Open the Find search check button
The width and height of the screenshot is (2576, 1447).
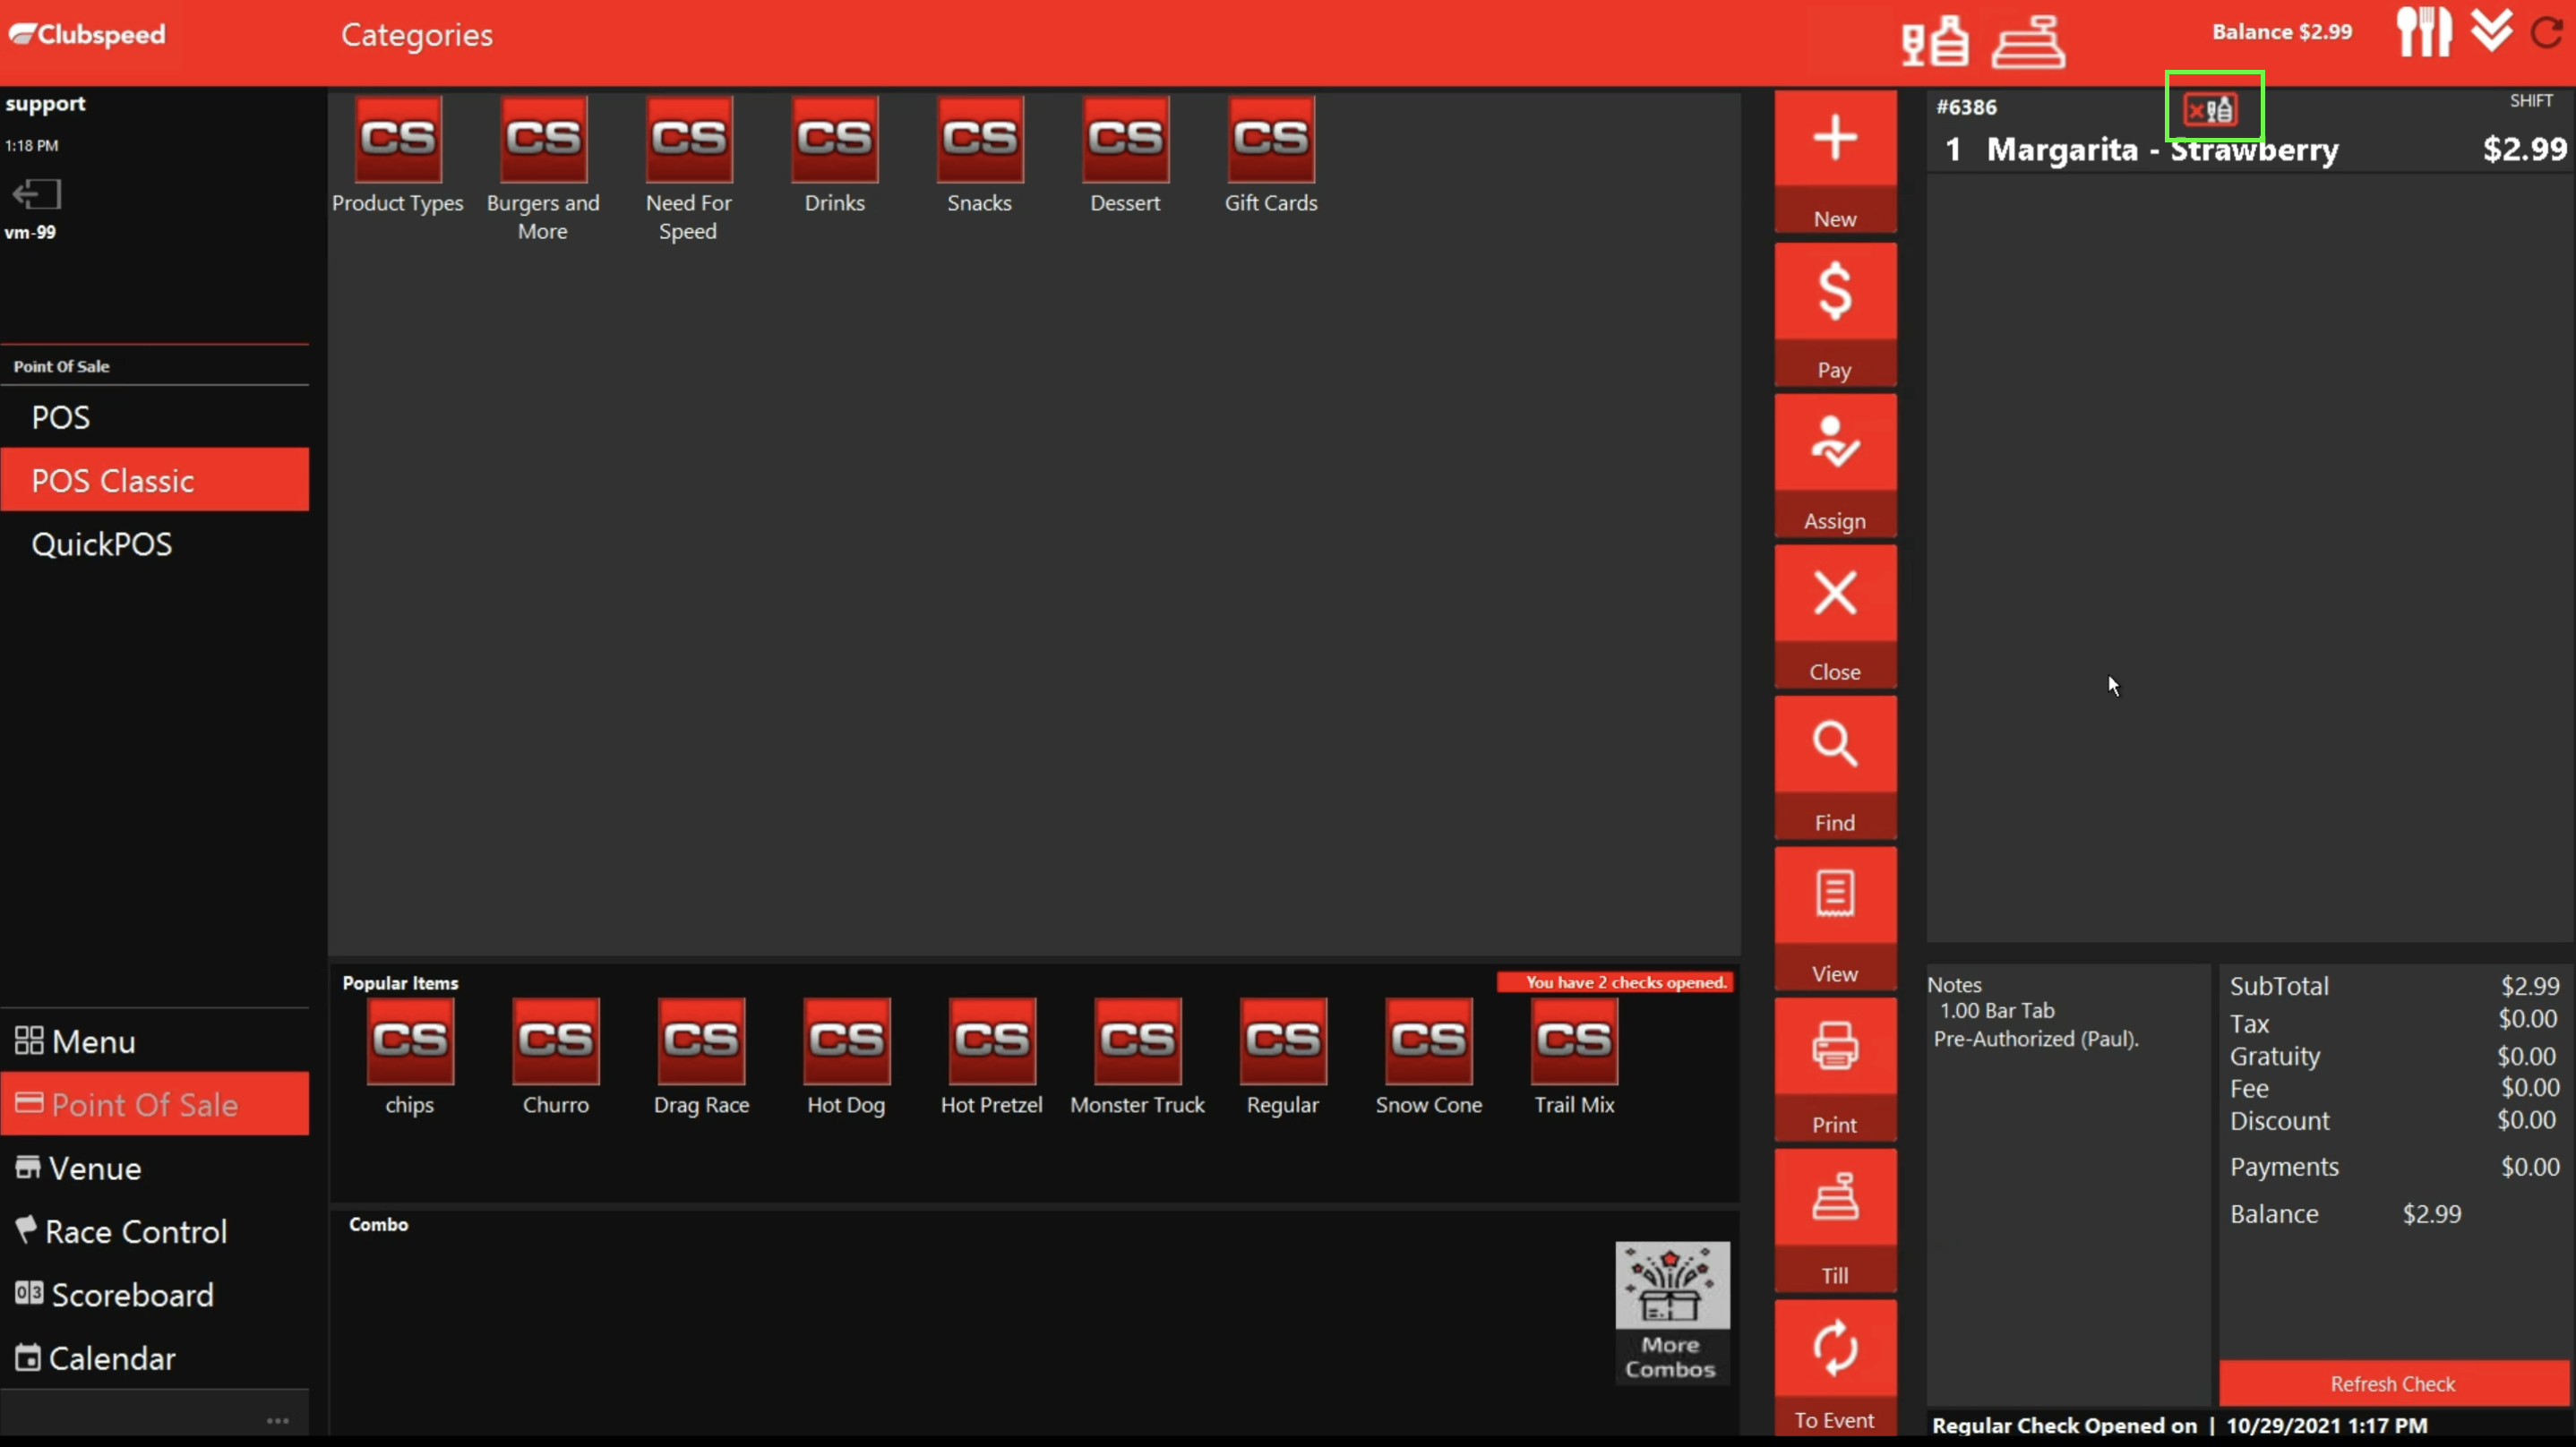coord(1834,767)
